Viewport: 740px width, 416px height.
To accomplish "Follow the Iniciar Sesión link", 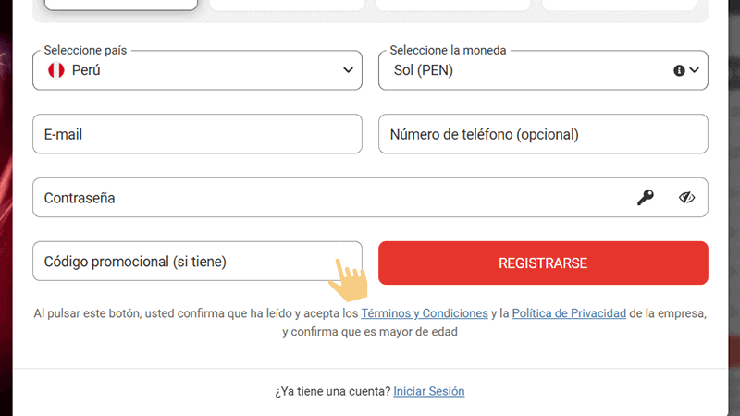I will 429,391.
